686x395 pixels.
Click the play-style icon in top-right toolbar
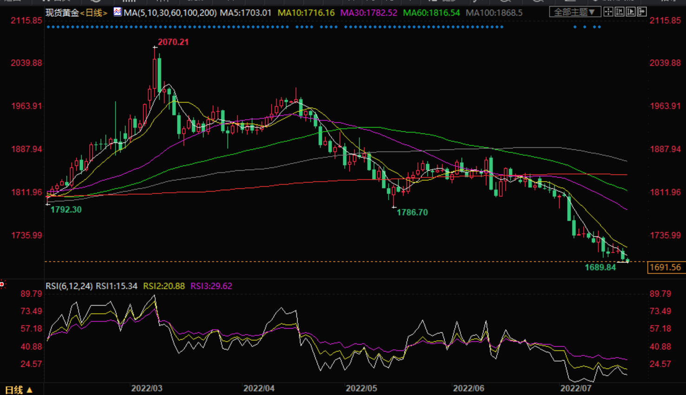(x=630, y=12)
